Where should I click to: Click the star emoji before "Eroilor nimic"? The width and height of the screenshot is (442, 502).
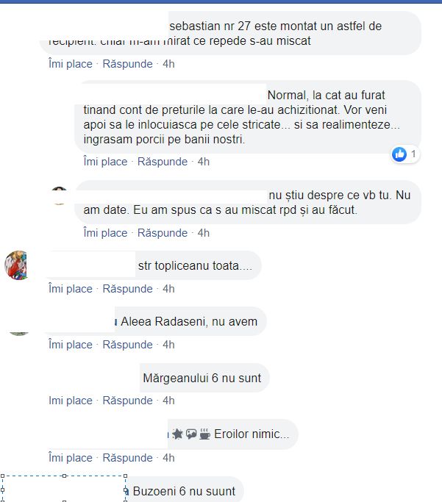[177, 434]
